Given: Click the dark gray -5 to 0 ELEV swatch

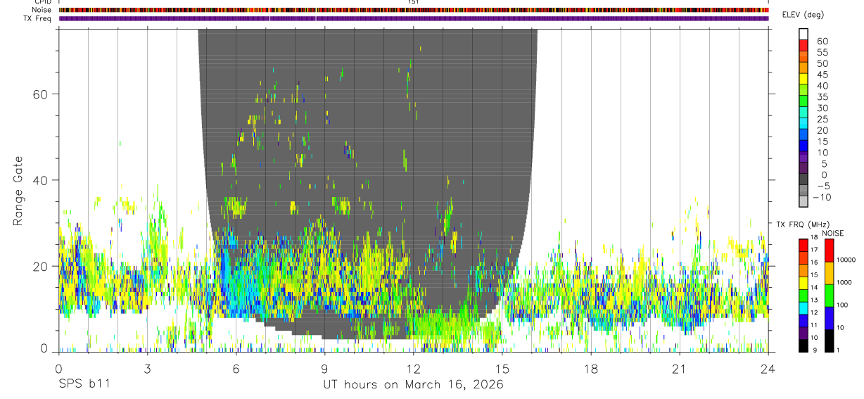Looking at the screenshot, I should [x=803, y=179].
